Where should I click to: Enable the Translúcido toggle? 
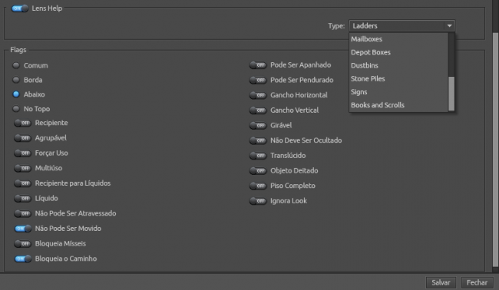(258, 156)
